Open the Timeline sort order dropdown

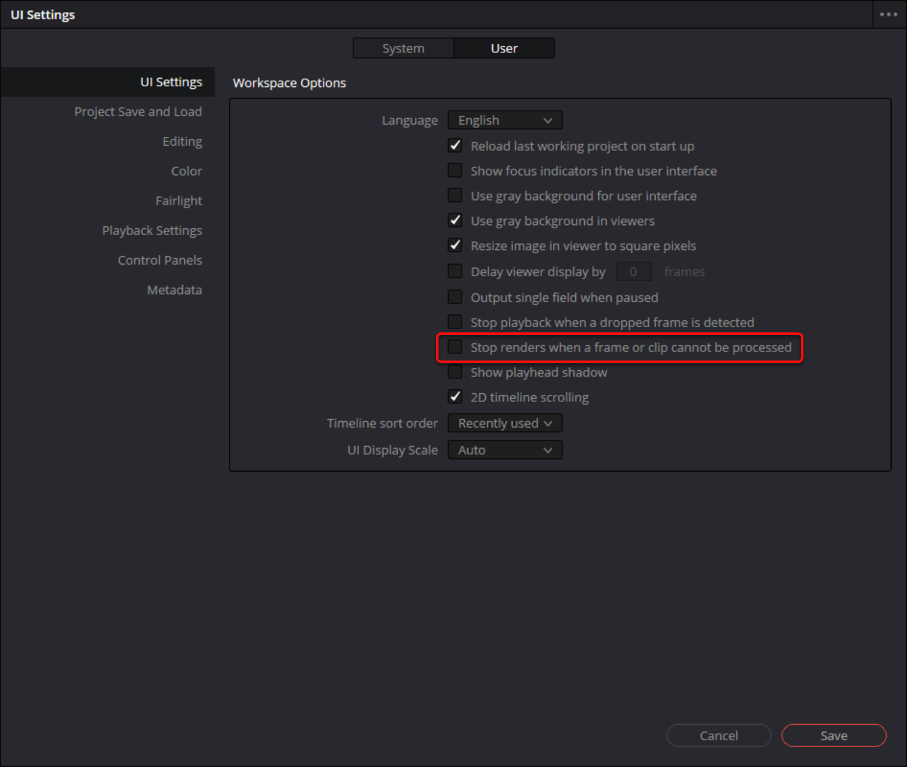point(505,423)
